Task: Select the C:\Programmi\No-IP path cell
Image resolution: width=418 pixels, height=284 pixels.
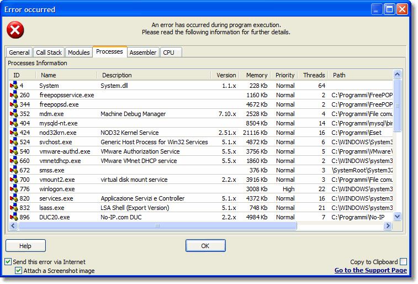Action: click(358, 217)
